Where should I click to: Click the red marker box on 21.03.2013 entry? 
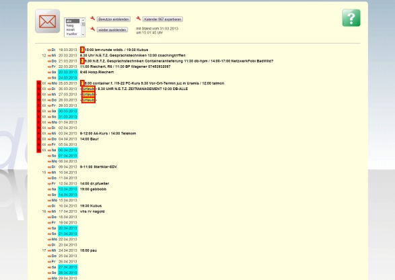click(82, 61)
